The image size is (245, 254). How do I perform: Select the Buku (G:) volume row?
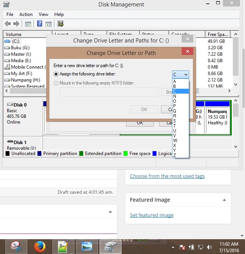coord(25,48)
